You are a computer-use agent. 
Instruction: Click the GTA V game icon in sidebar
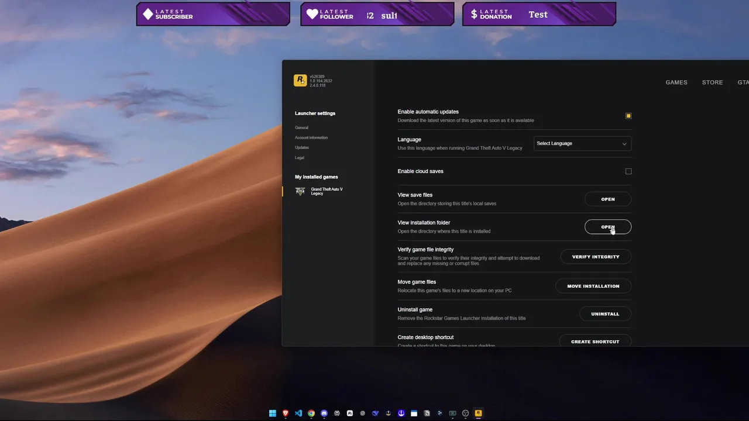pos(300,191)
